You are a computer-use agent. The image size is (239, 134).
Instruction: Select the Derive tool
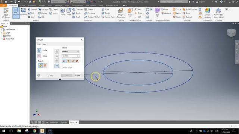[x=42, y=13]
